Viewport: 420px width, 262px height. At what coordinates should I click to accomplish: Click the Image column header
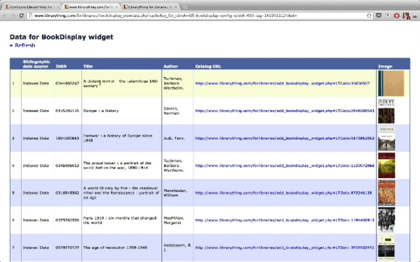click(385, 66)
